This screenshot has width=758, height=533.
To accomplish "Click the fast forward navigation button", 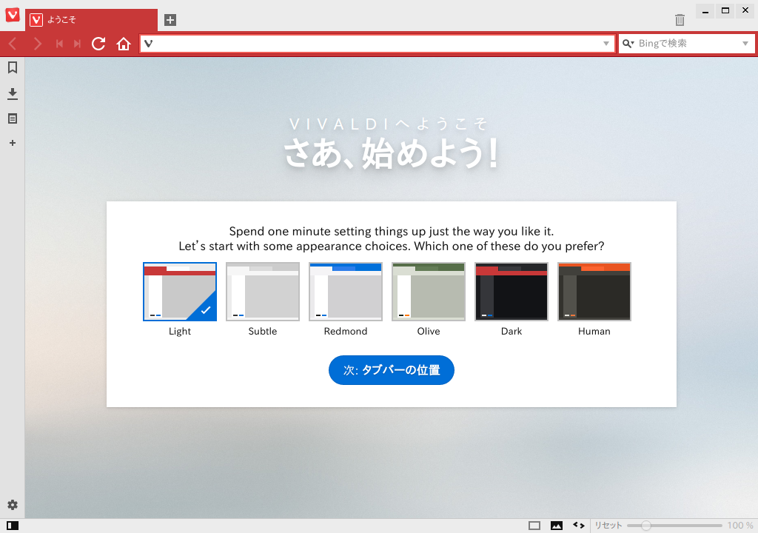I will click(77, 44).
